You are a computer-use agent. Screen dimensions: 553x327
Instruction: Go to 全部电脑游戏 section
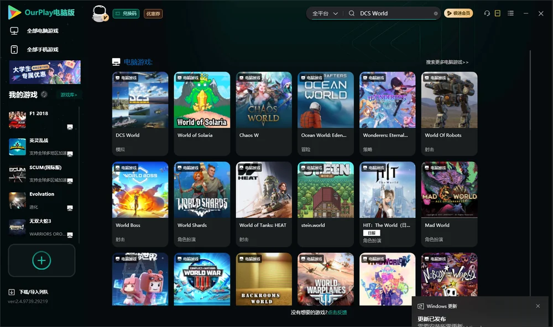pos(43,31)
